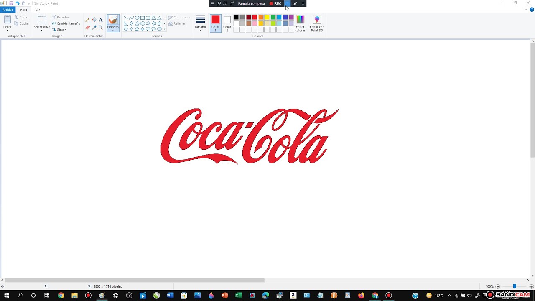Click the Redo arrow in title bar

click(24, 3)
